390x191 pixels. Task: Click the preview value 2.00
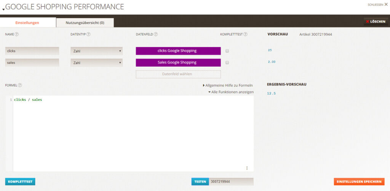[272, 62]
